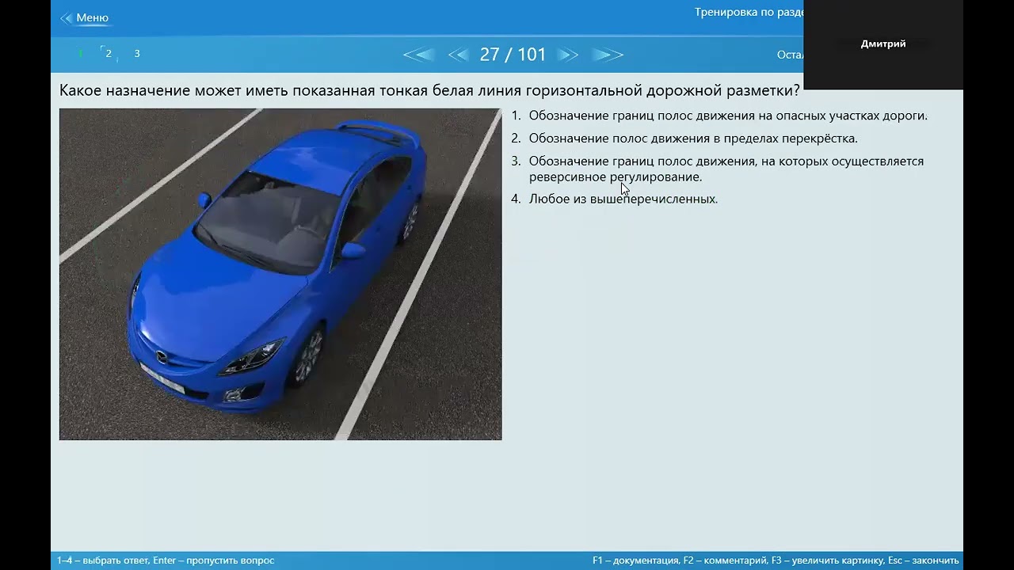Click the F1 – документация hint
The width and height of the screenshot is (1014, 570).
pyautogui.click(x=635, y=560)
